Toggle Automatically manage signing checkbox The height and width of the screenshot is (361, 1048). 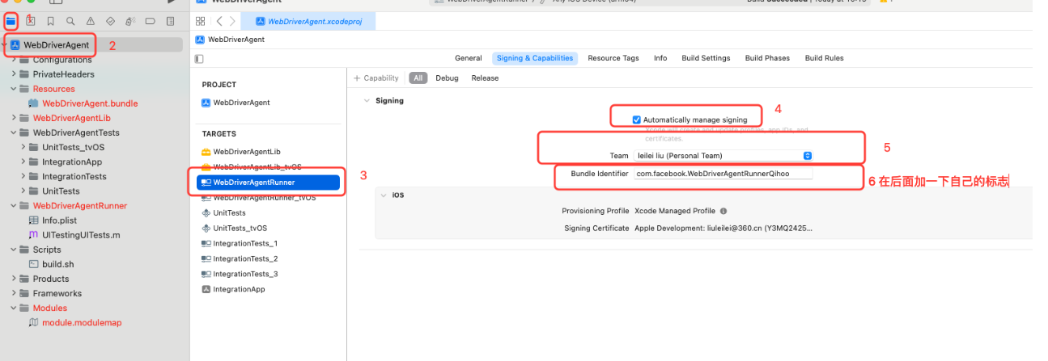pyautogui.click(x=637, y=120)
